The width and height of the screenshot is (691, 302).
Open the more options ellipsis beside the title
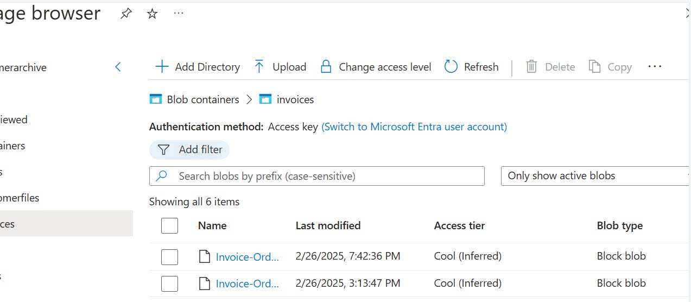coord(179,14)
